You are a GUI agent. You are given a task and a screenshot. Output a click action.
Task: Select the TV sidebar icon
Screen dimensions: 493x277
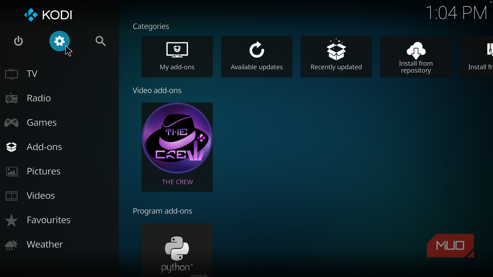tap(11, 74)
